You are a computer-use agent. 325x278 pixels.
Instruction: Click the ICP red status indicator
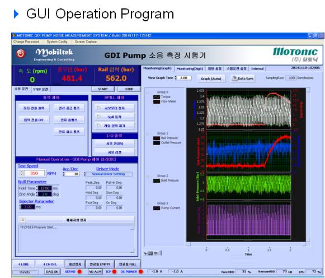pyautogui.click(x=114, y=272)
